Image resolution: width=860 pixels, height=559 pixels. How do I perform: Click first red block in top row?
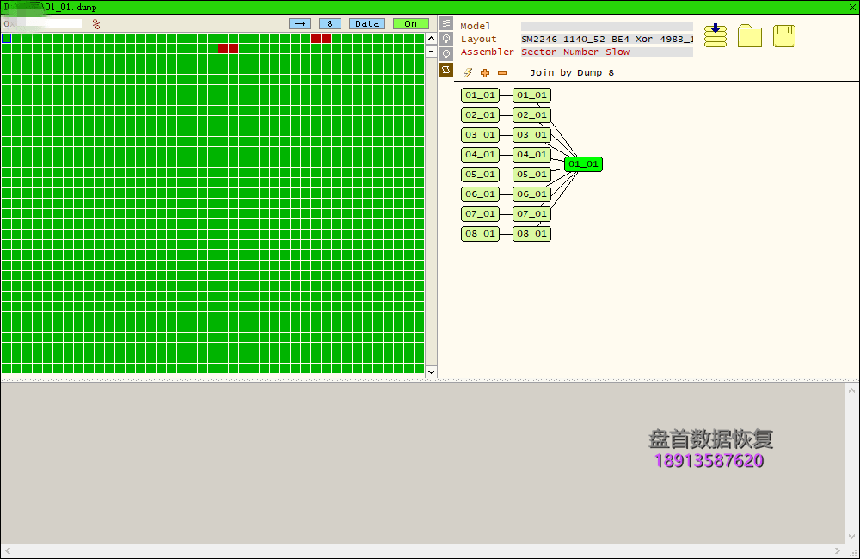coord(316,39)
